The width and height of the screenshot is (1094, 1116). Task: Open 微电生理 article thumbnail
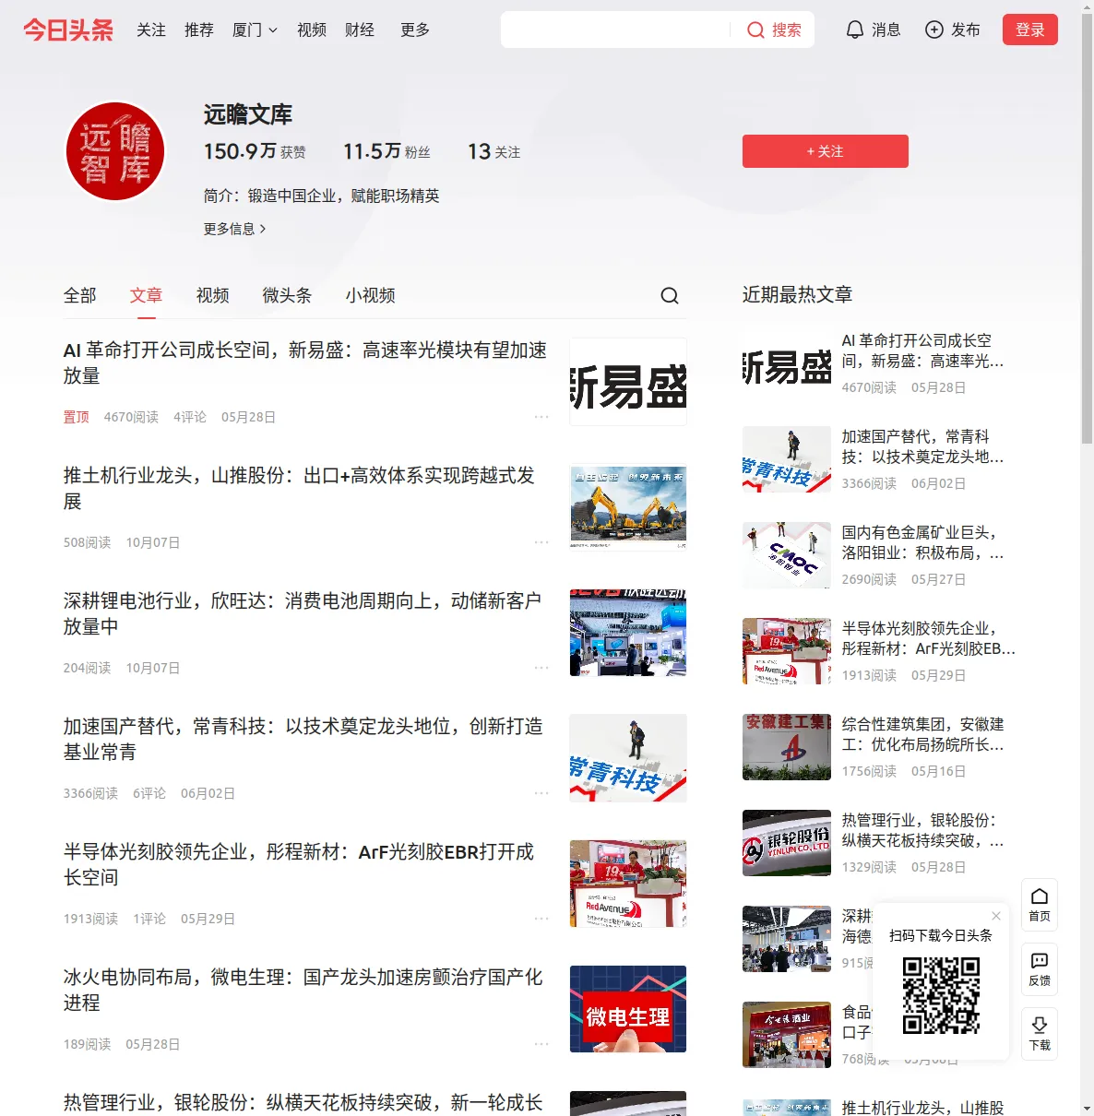(x=628, y=1009)
